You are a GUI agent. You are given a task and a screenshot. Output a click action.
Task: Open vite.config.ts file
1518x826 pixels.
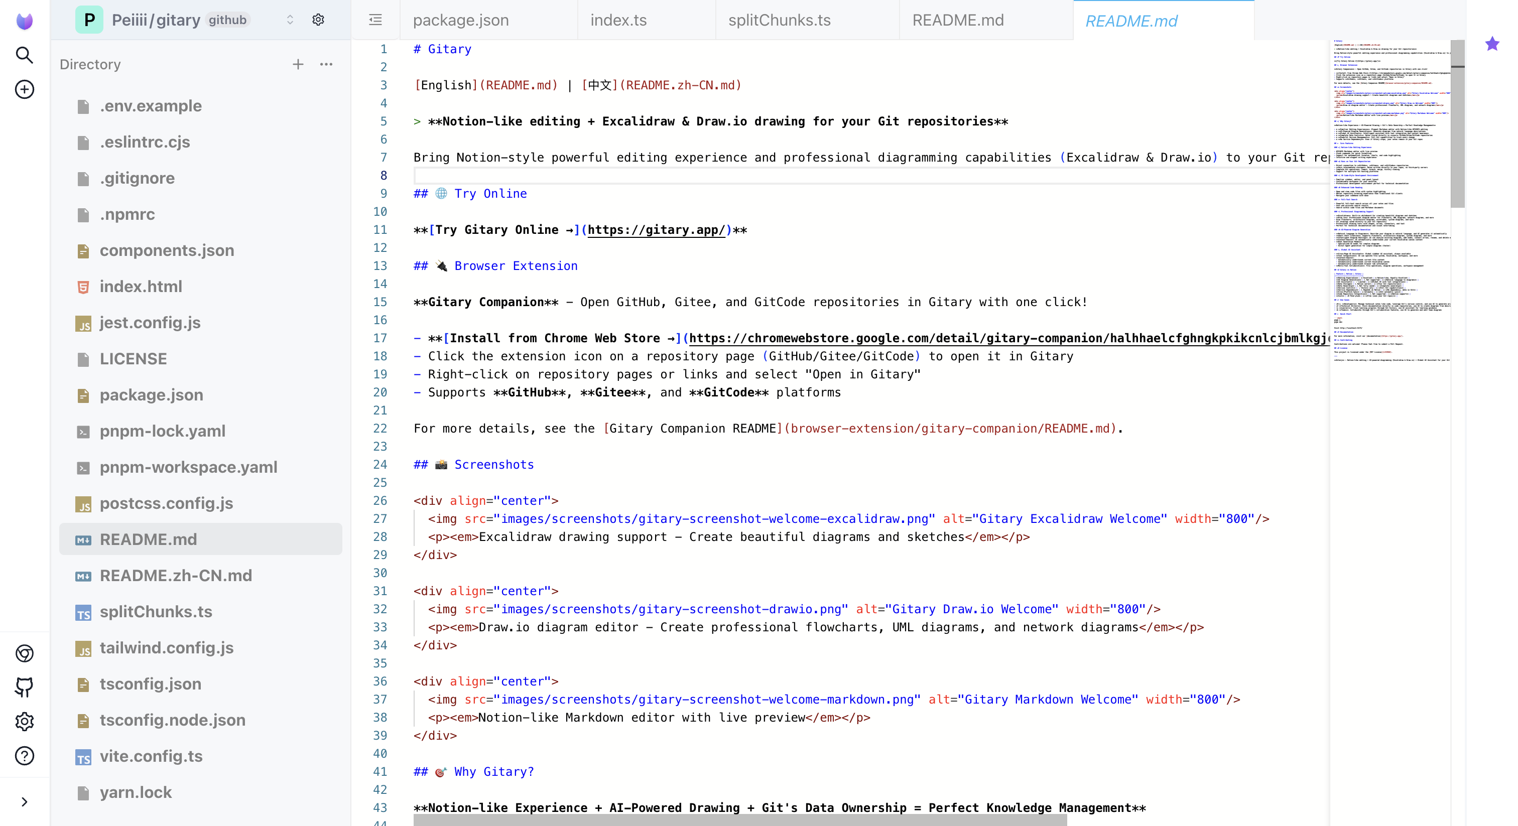pos(200,756)
